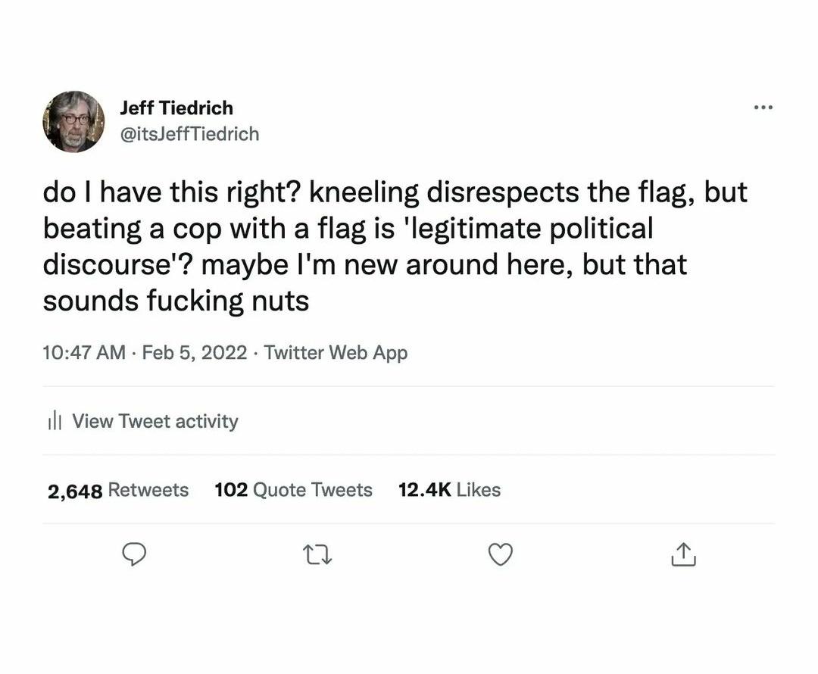Visit Jeff Tiedrich's profile name
Viewport: 818px width, 674px height.
(x=176, y=108)
